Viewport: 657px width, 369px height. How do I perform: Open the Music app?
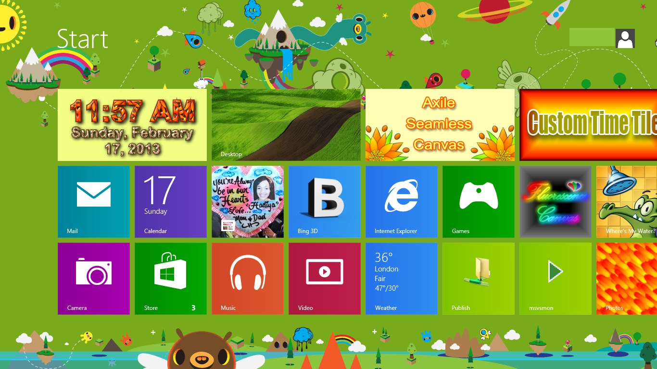[x=247, y=279]
